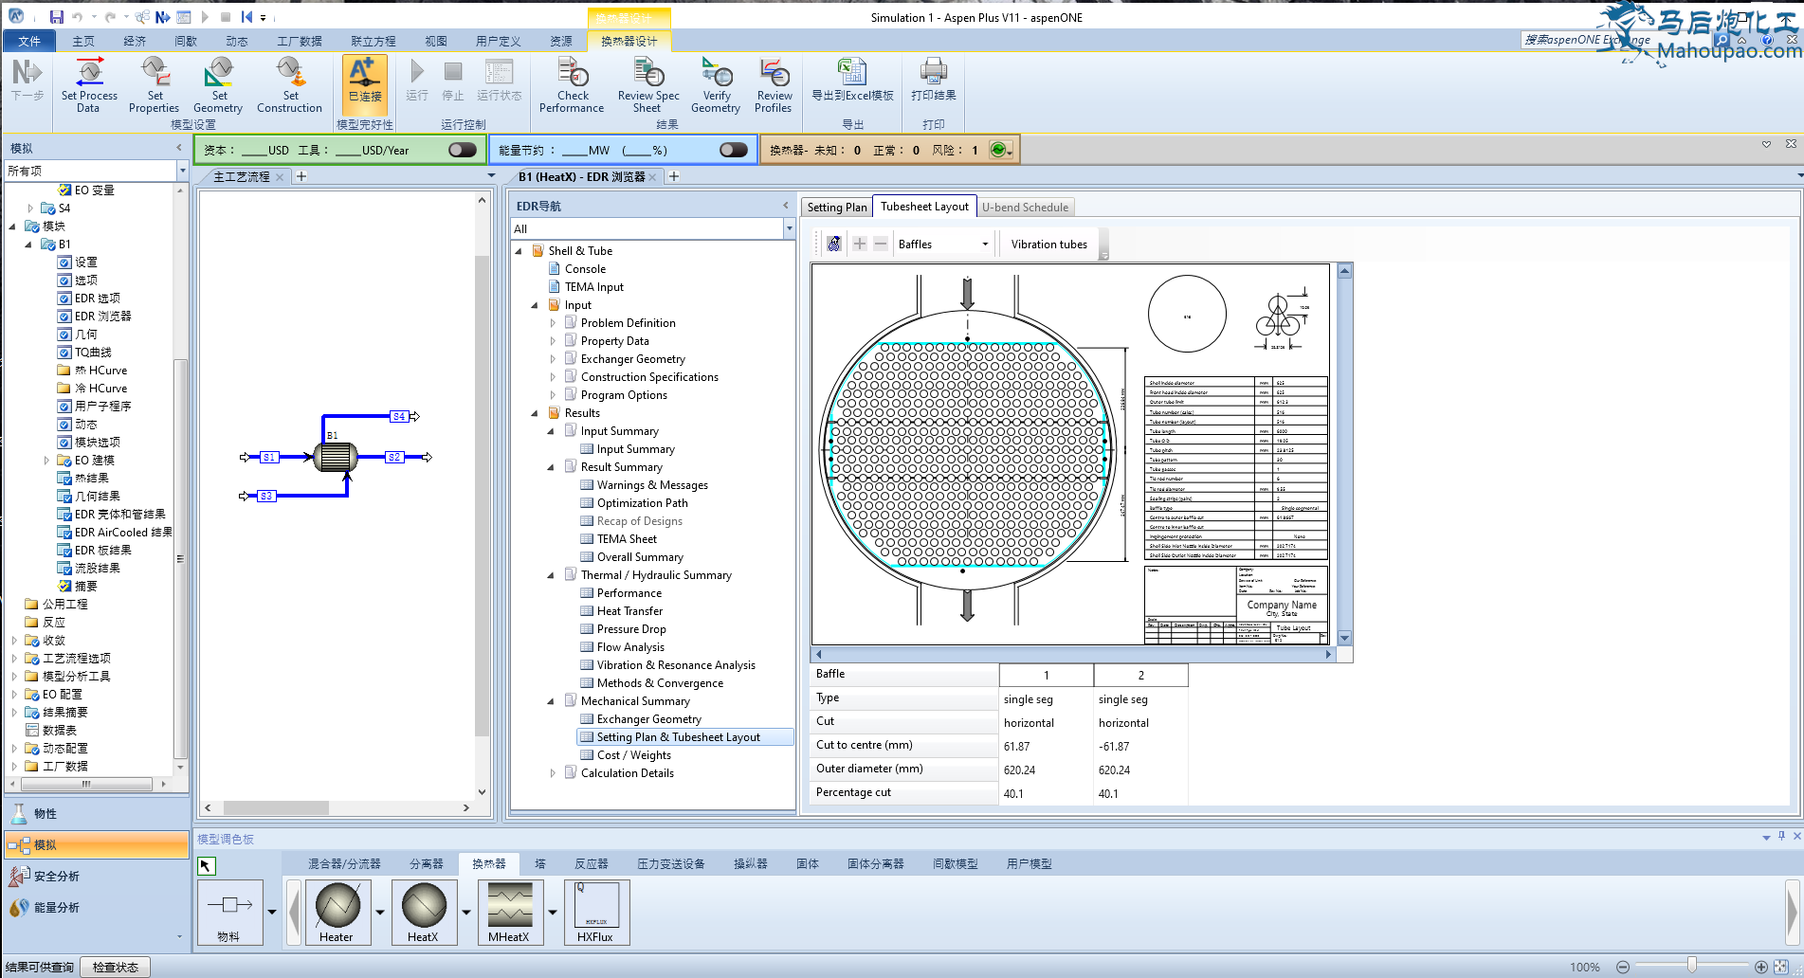Open the Pressure Drop results node
Screen dimensions: 1804x978
(x=631, y=629)
